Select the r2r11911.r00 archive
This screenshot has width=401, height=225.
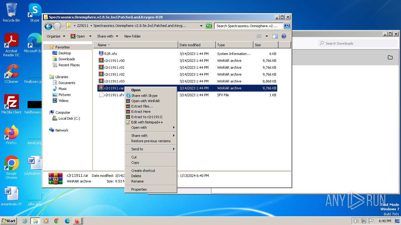click(x=187, y=61)
